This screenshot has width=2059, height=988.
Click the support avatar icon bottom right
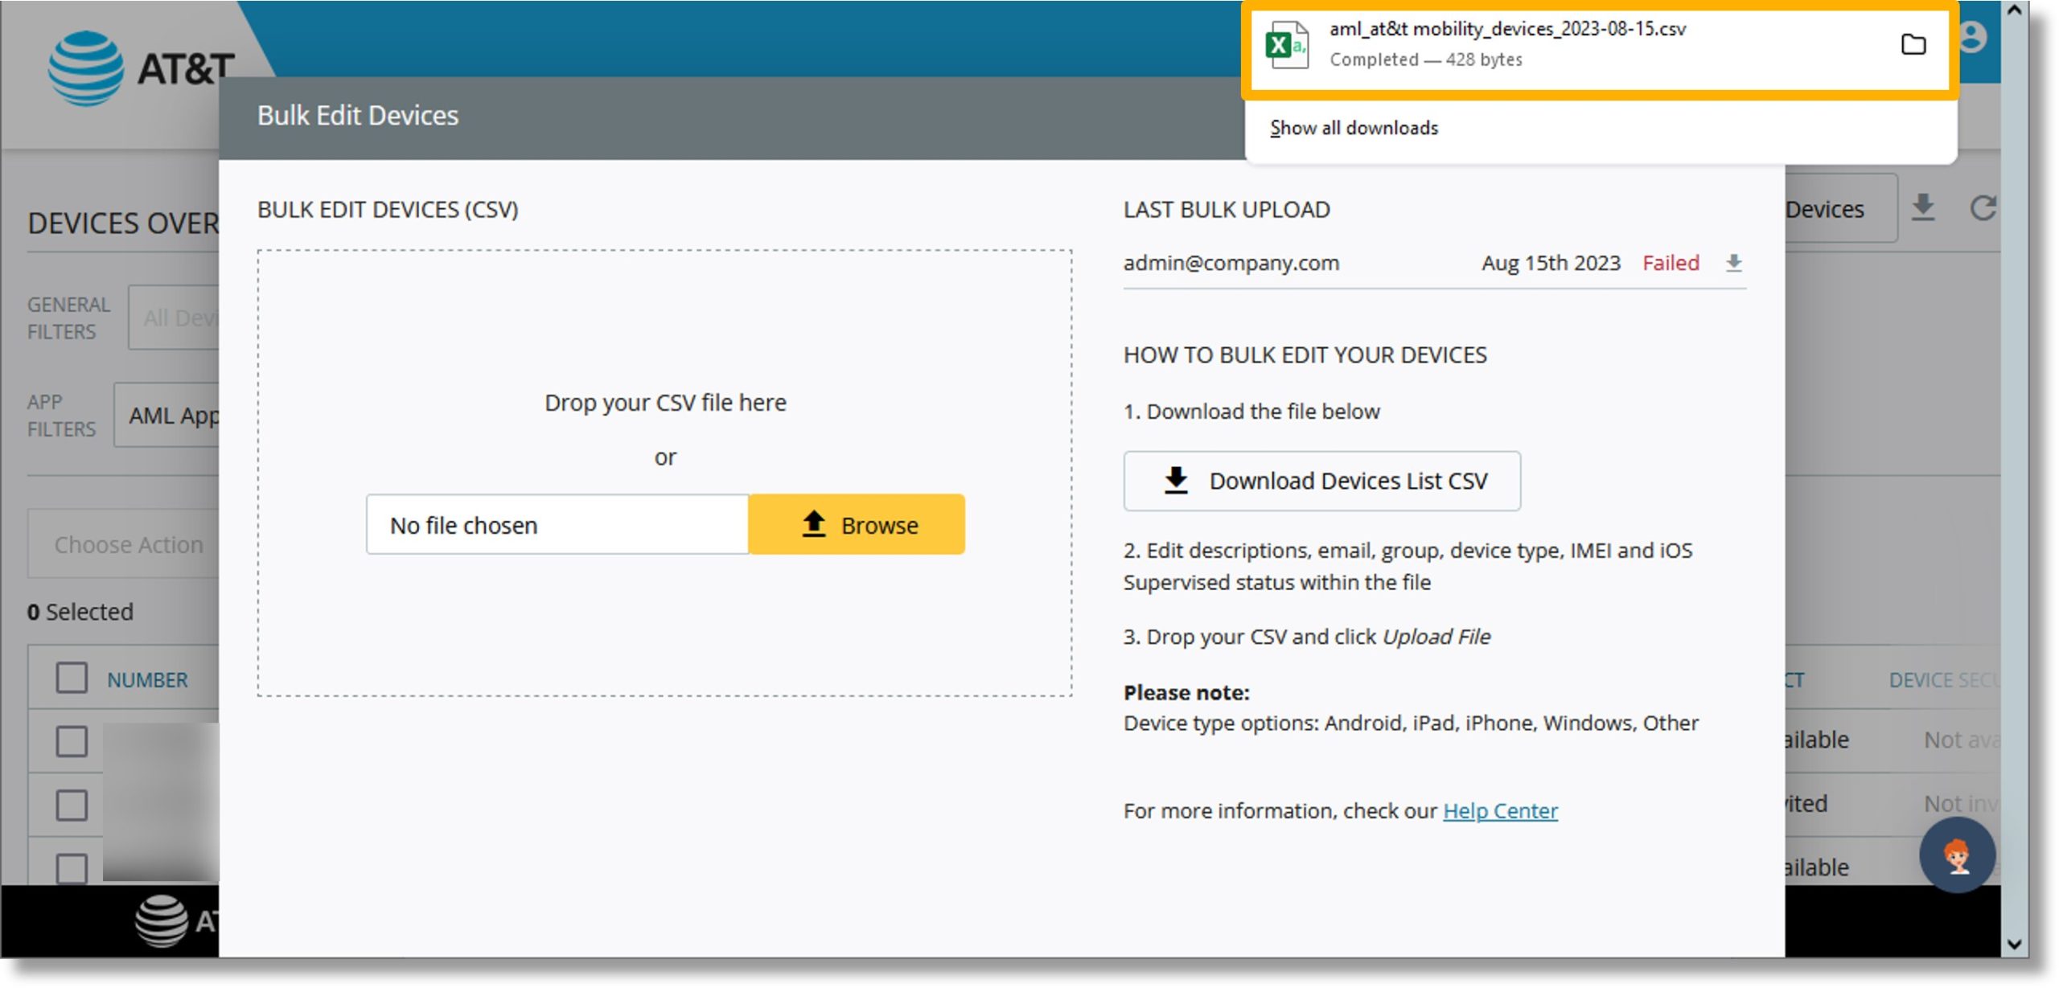click(1958, 855)
